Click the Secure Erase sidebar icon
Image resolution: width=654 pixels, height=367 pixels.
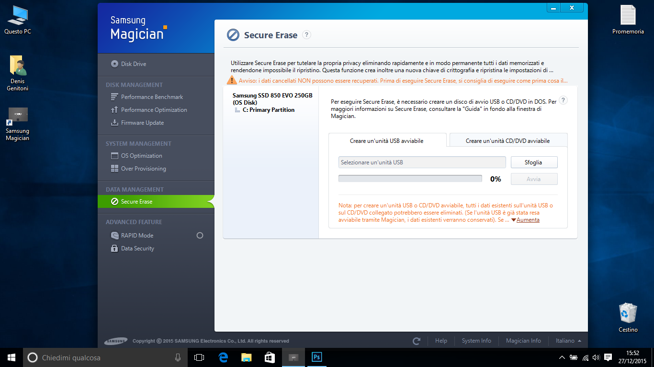tap(114, 202)
